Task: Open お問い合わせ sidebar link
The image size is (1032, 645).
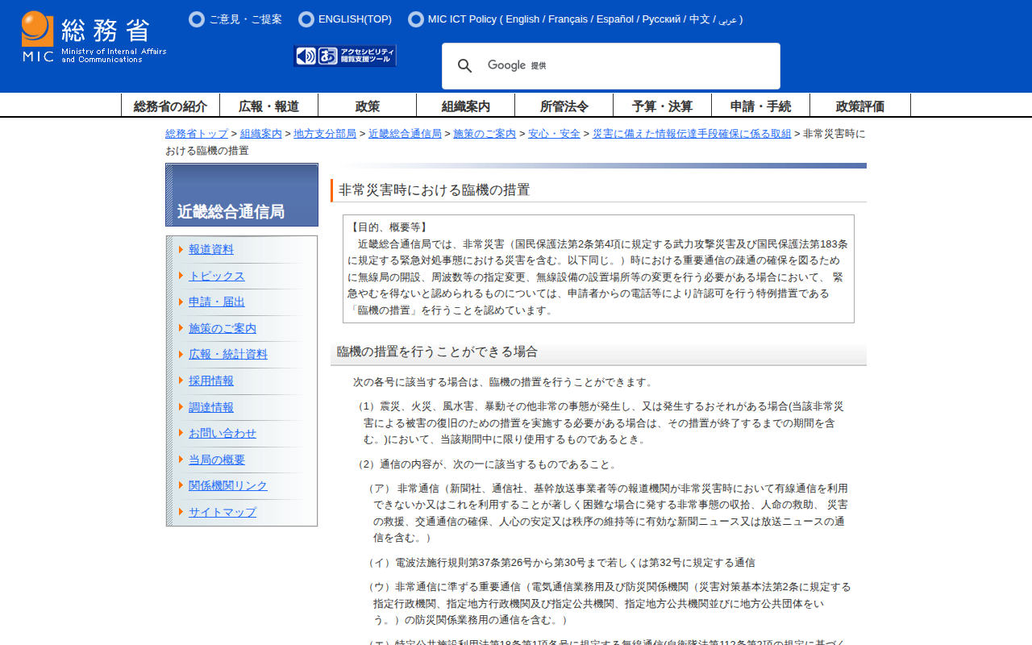Action: pyautogui.click(x=222, y=433)
